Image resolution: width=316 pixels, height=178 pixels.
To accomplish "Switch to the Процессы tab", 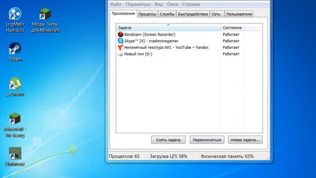I will pyautogui.click(x=147, y=14).
